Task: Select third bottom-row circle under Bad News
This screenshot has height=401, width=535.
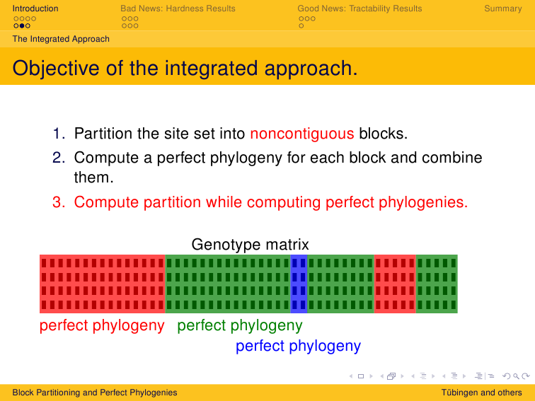Action: 136,25
